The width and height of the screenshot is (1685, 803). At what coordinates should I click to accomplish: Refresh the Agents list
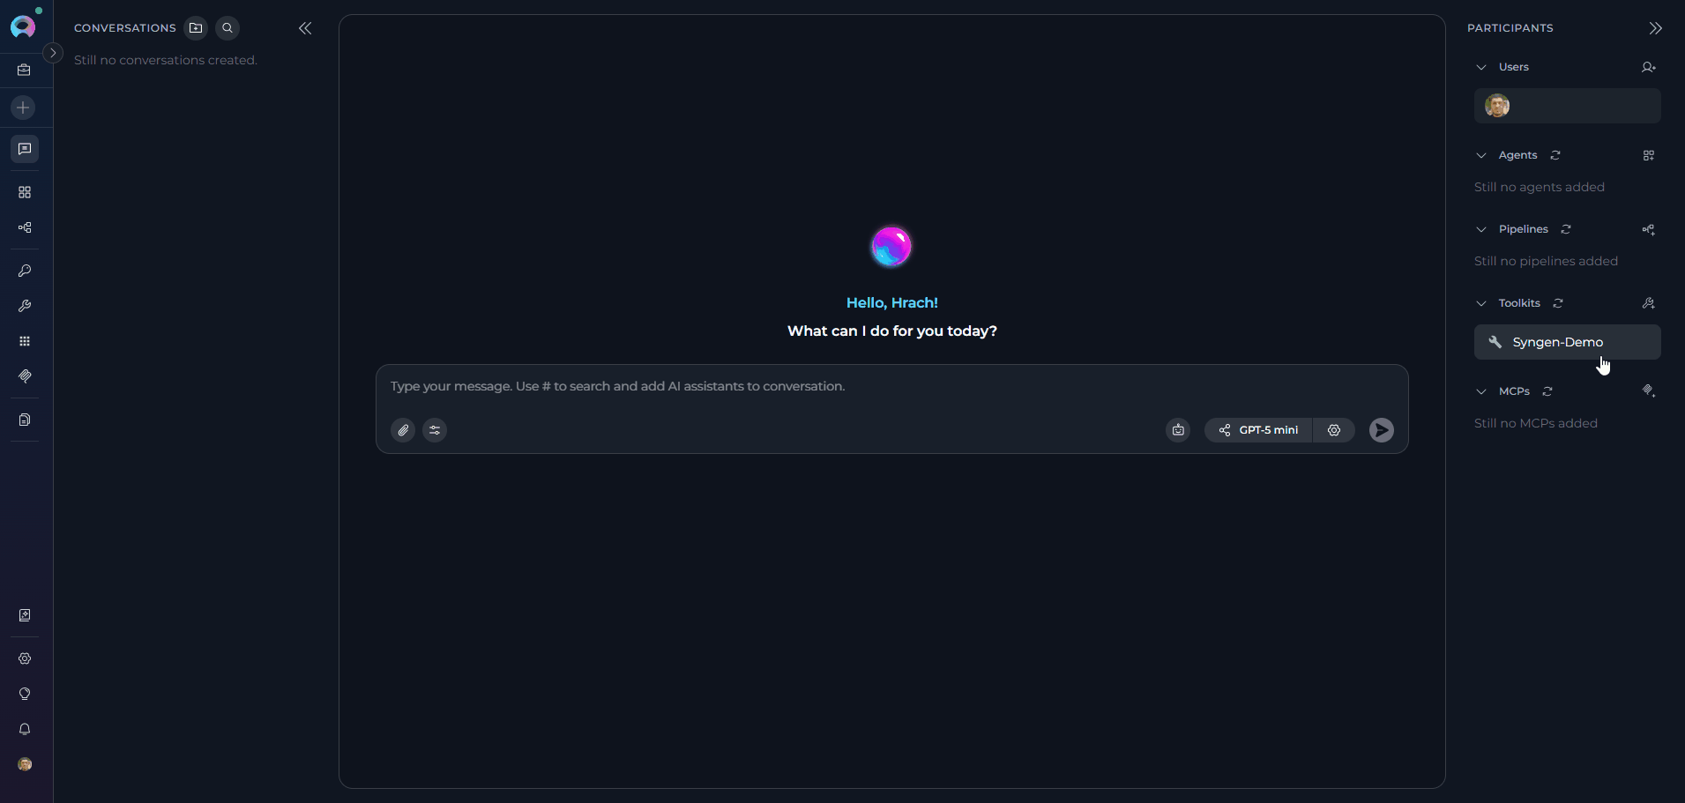[x=1555, y=155]
